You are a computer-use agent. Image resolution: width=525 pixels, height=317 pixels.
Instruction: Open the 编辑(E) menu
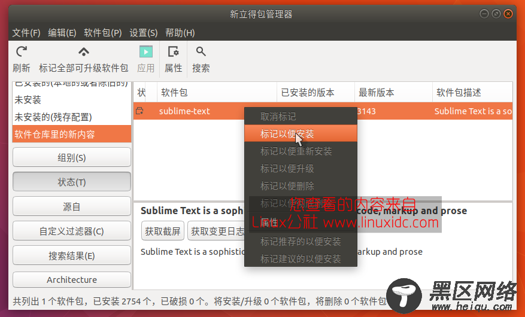point(62,33)
